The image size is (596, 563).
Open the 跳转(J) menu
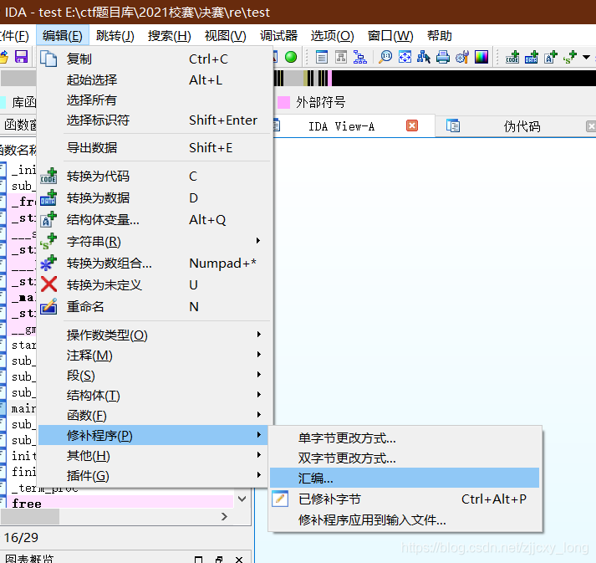pos(115,36)
